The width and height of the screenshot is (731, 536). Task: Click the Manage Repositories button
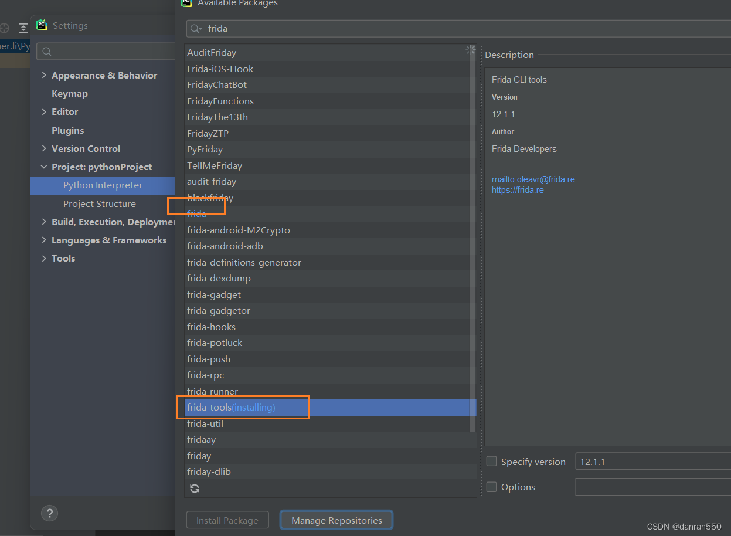point(336,520)
